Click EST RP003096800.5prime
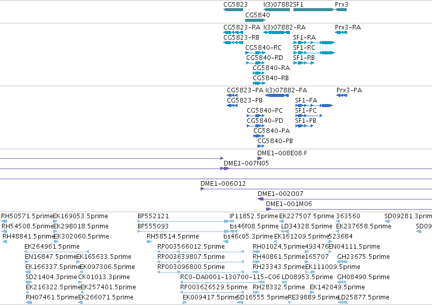The width and height of the screenshot is (432, 305). pyautogui.click(x=191, y=267)
